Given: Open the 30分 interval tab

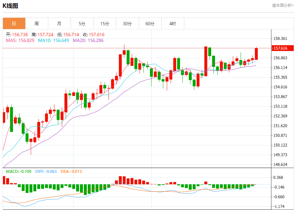Looking at the screenshot, I should 127,24.
